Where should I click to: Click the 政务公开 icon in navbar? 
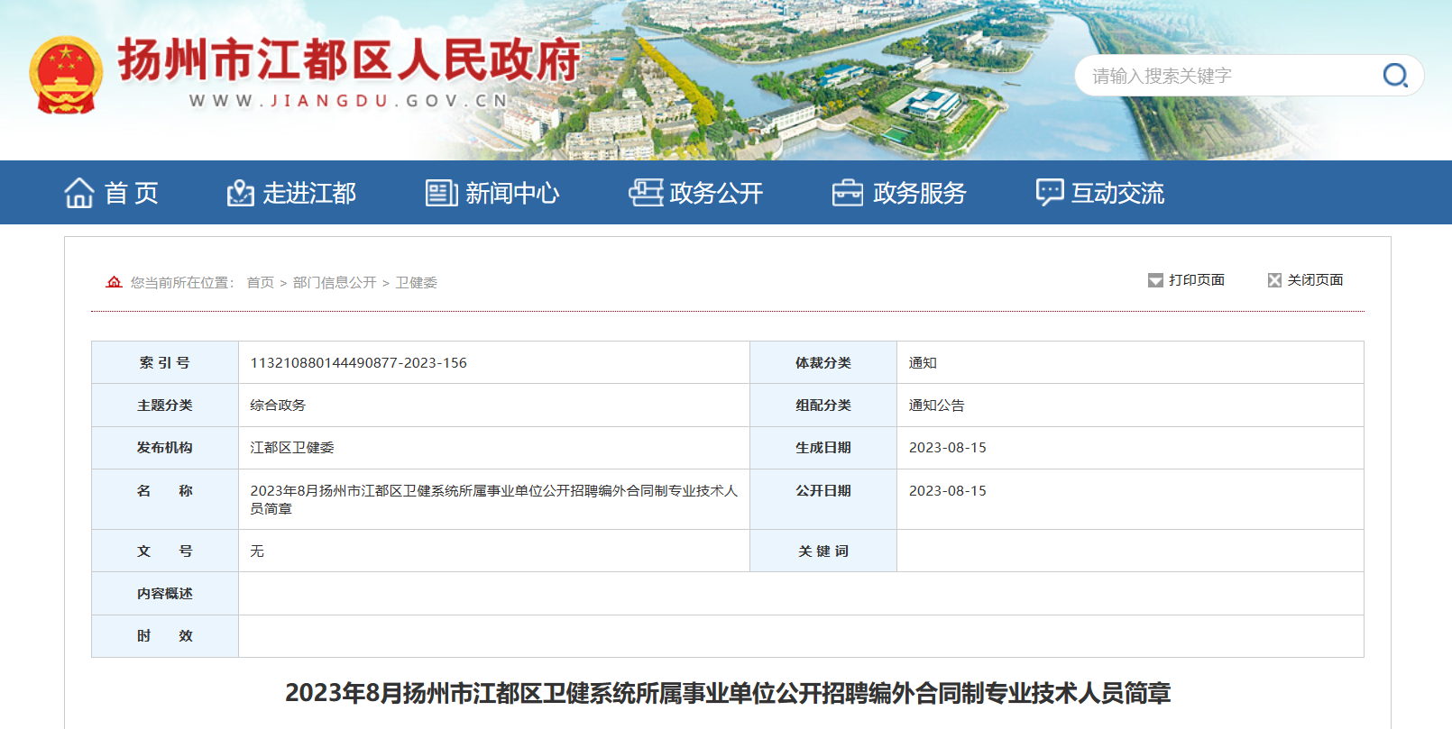click(646, 193)
